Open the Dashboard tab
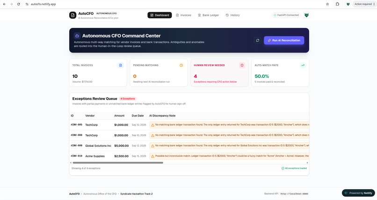Image resolution: width=377 pixels, height=200 pixels. click(159, 15)
